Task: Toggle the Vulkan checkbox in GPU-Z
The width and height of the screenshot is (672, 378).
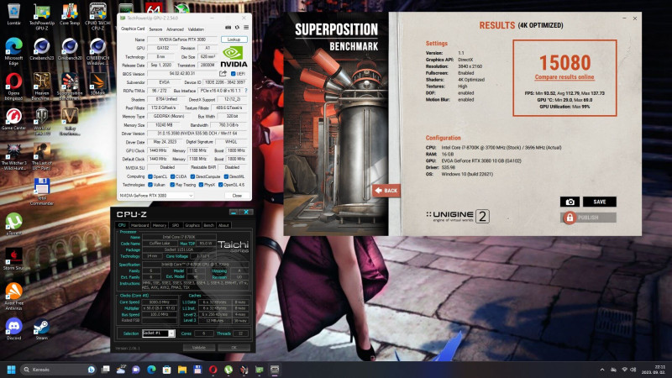Action: tap(150, 185)
